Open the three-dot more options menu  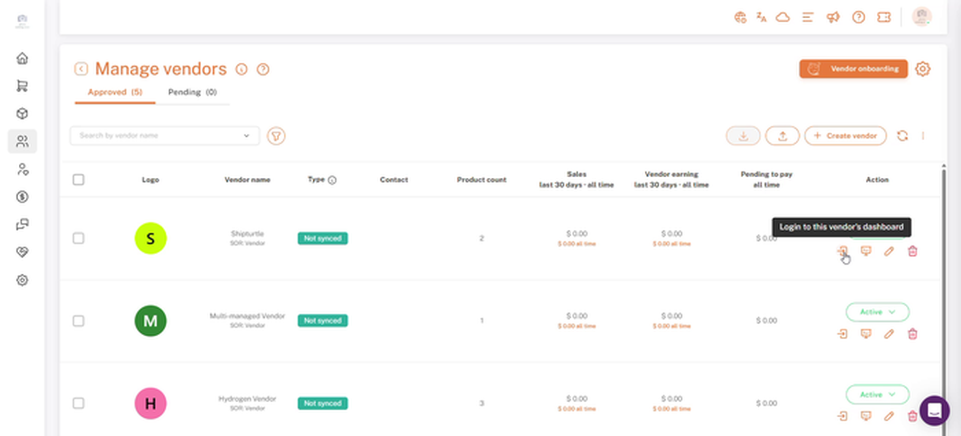coord(923,136)
